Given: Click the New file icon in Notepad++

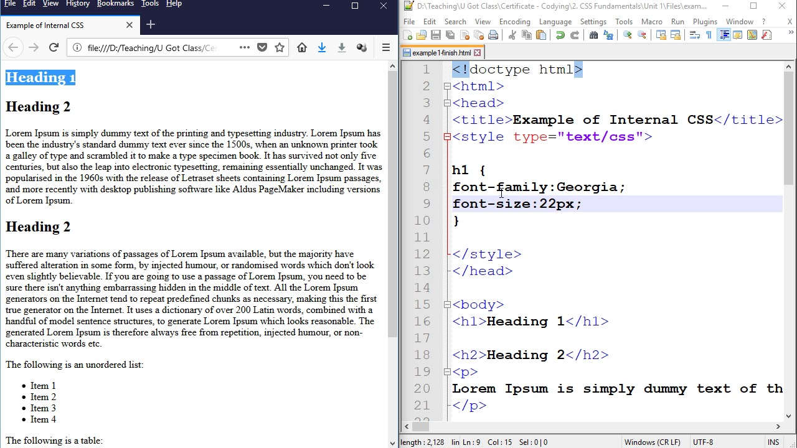Looking at the screenshot, I should [408, 35].
